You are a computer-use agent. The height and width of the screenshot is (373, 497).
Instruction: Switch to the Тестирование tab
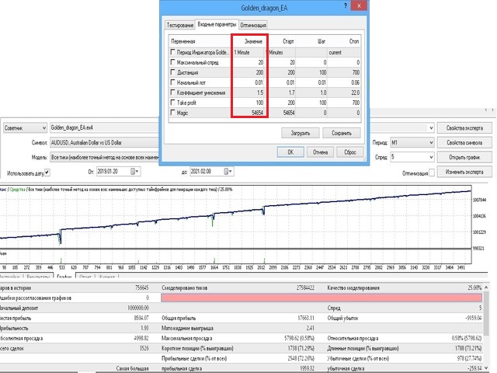(180, 25)
